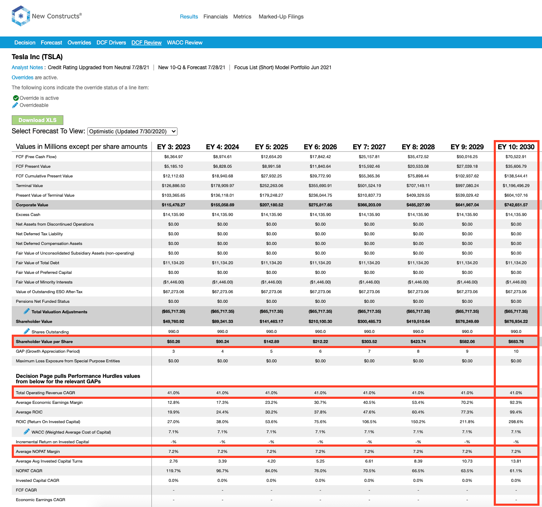The image size is (542, 507).
Task: Click the Credit Rating Upgraded from Neutral note
Action: [x=99, y=68]
